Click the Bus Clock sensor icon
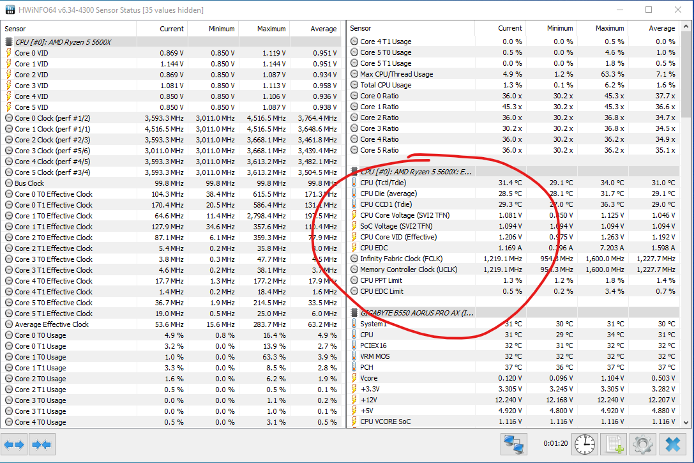The image size is (694, 463). pyautogui.click(x=8, y=183)
